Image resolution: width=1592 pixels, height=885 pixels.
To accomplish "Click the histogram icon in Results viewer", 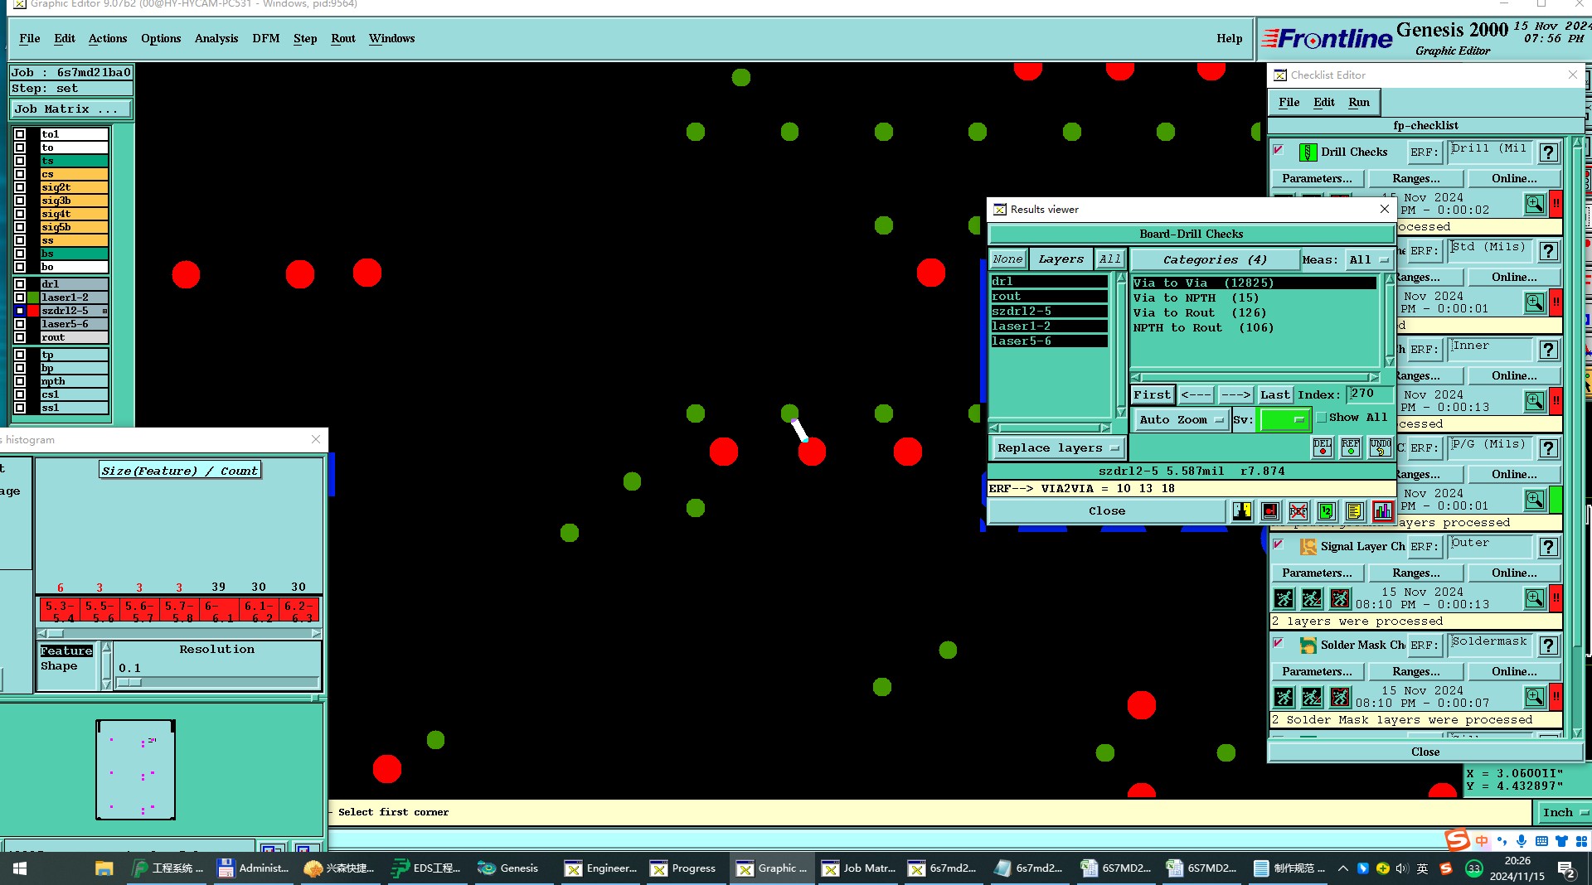I will coord(1382,511).
